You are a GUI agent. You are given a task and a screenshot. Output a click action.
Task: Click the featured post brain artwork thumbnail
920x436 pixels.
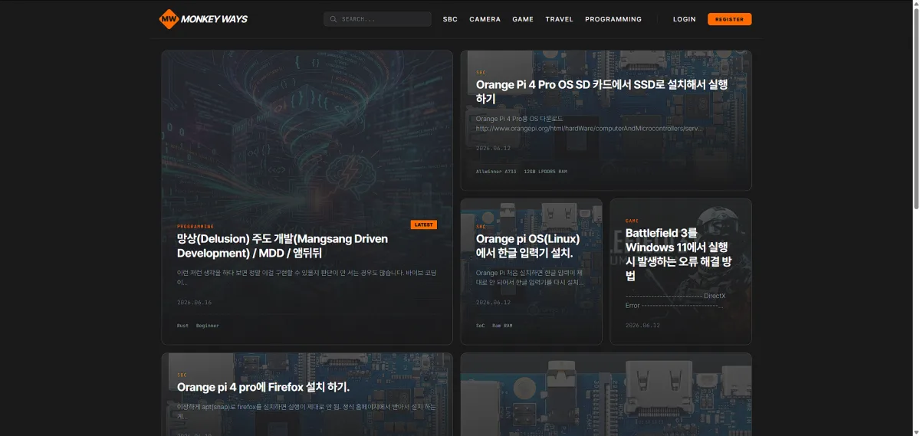[x=307, y=134]
